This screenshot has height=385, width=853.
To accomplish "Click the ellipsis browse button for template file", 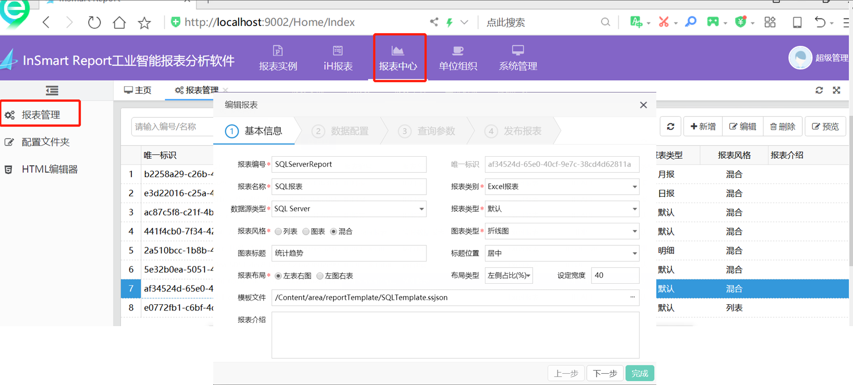I will pos(632,297).
